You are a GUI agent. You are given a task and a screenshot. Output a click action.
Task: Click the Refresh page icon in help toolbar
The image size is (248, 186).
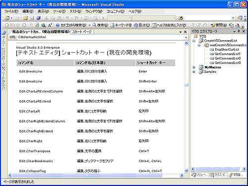click(37, 25)
